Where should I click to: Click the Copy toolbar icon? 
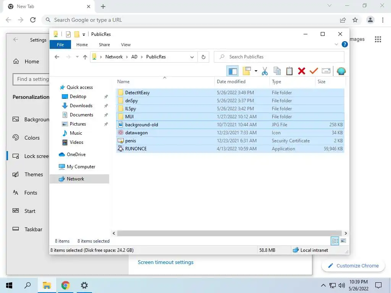[277, 71]
